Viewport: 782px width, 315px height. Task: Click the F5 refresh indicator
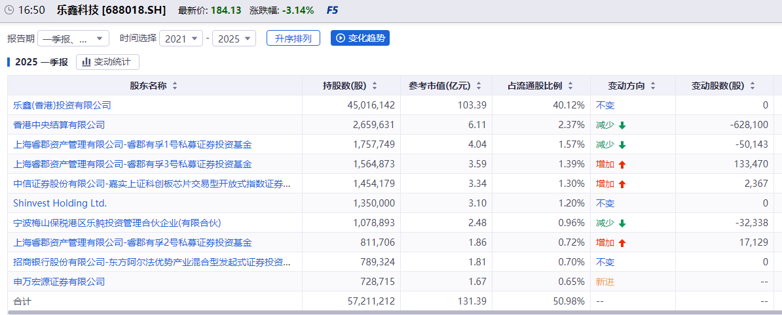click(x=331, y=10)
